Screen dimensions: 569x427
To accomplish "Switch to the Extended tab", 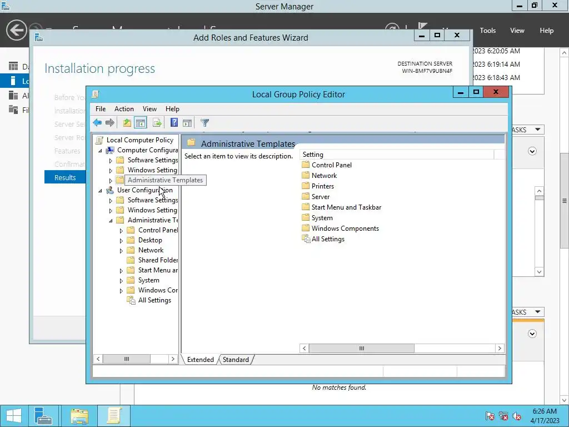I will coord(200,360).
